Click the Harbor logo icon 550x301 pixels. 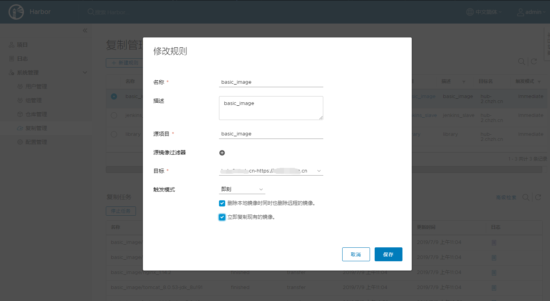16,12
